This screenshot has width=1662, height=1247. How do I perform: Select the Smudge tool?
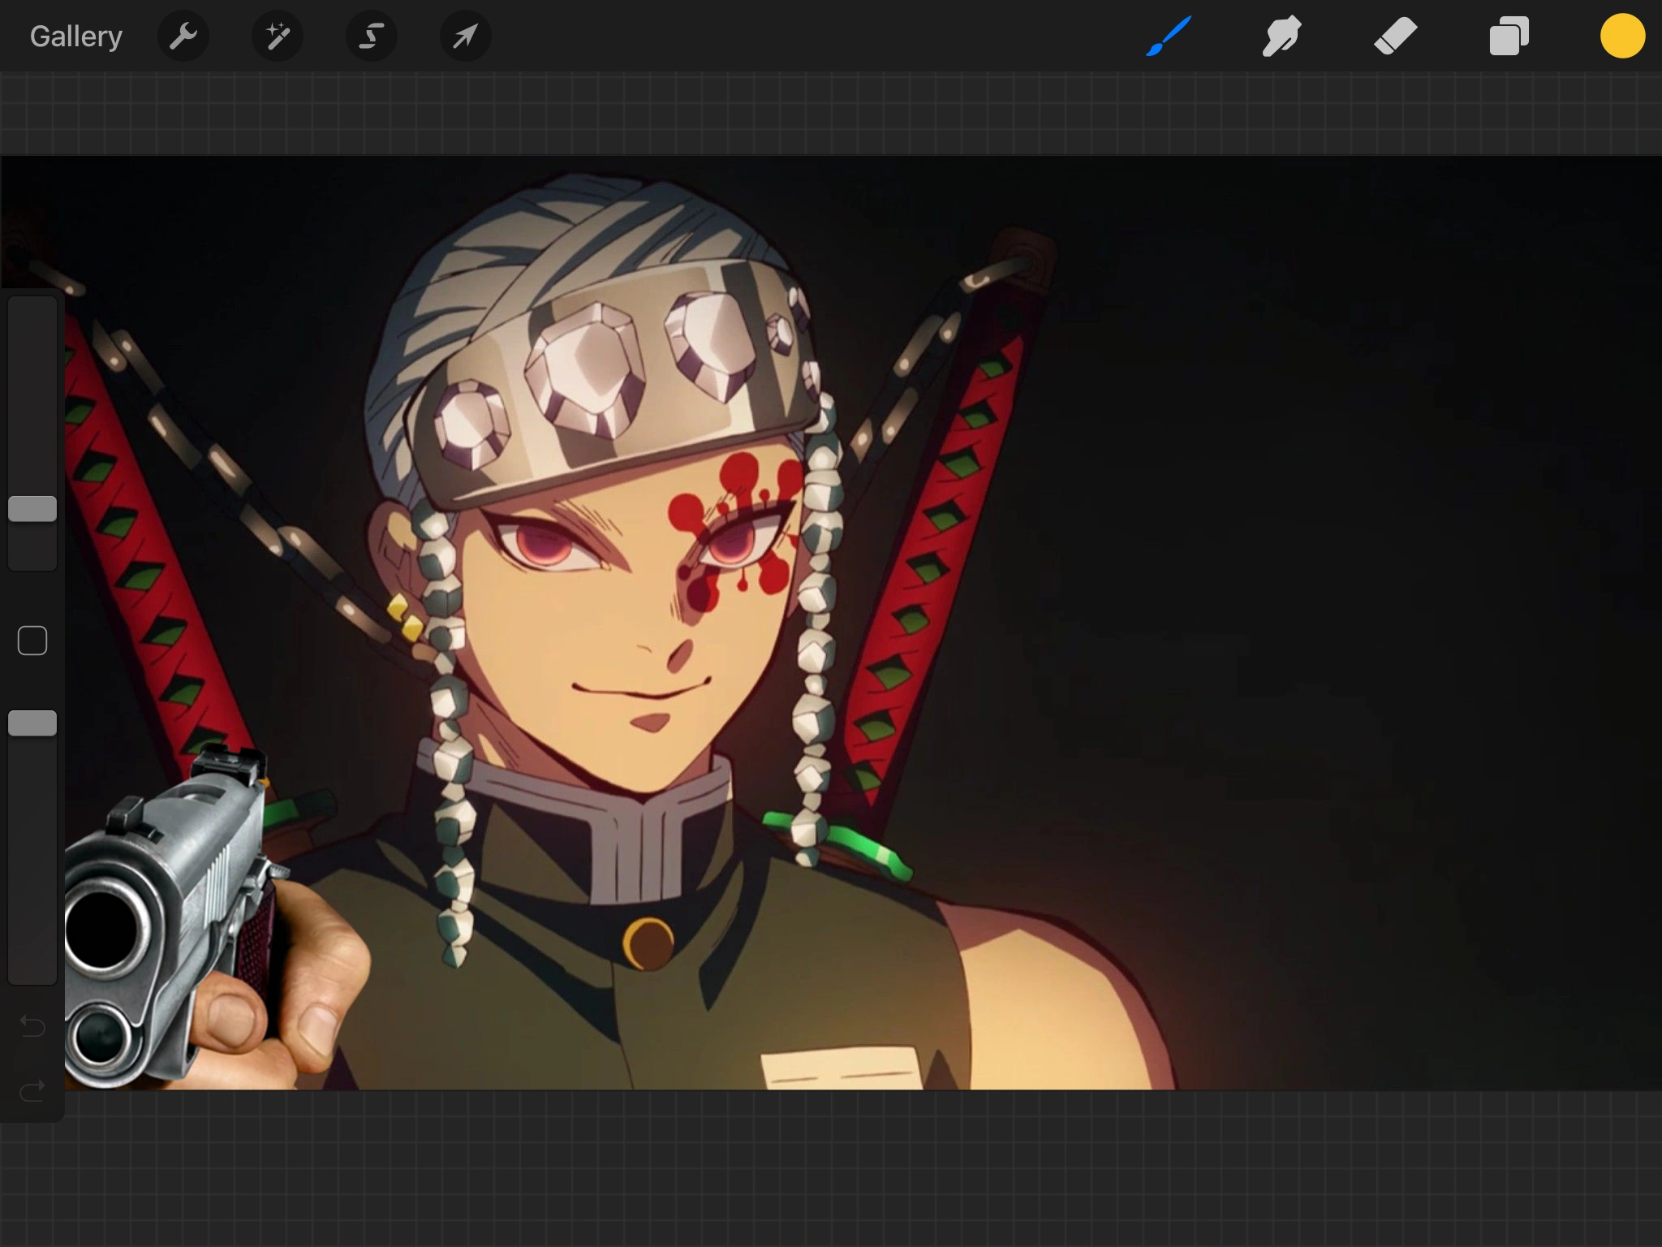click(1281, 37)
